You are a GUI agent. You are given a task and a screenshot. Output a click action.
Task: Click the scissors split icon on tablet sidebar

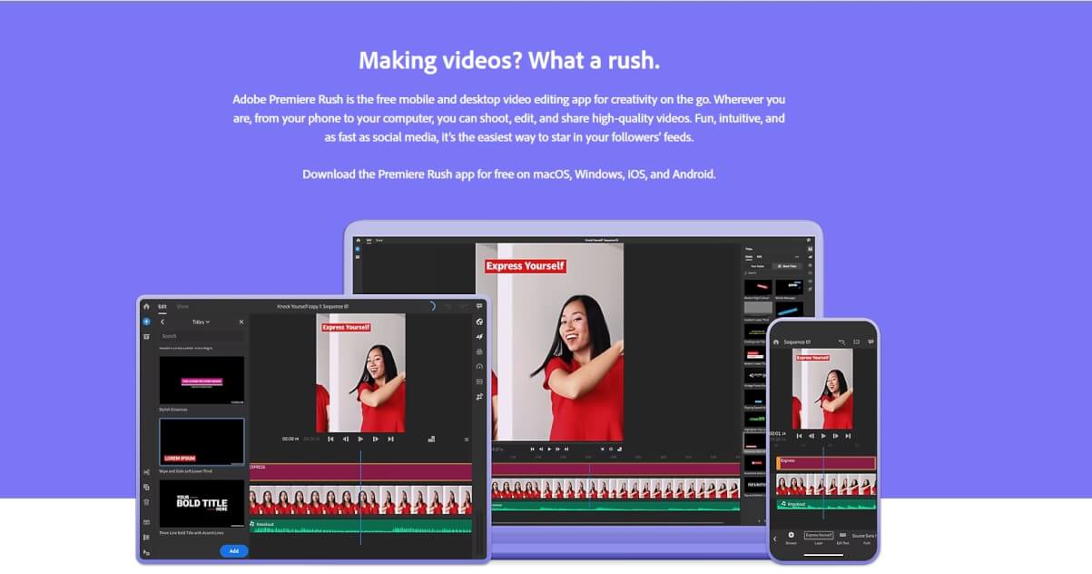(146, 472)
